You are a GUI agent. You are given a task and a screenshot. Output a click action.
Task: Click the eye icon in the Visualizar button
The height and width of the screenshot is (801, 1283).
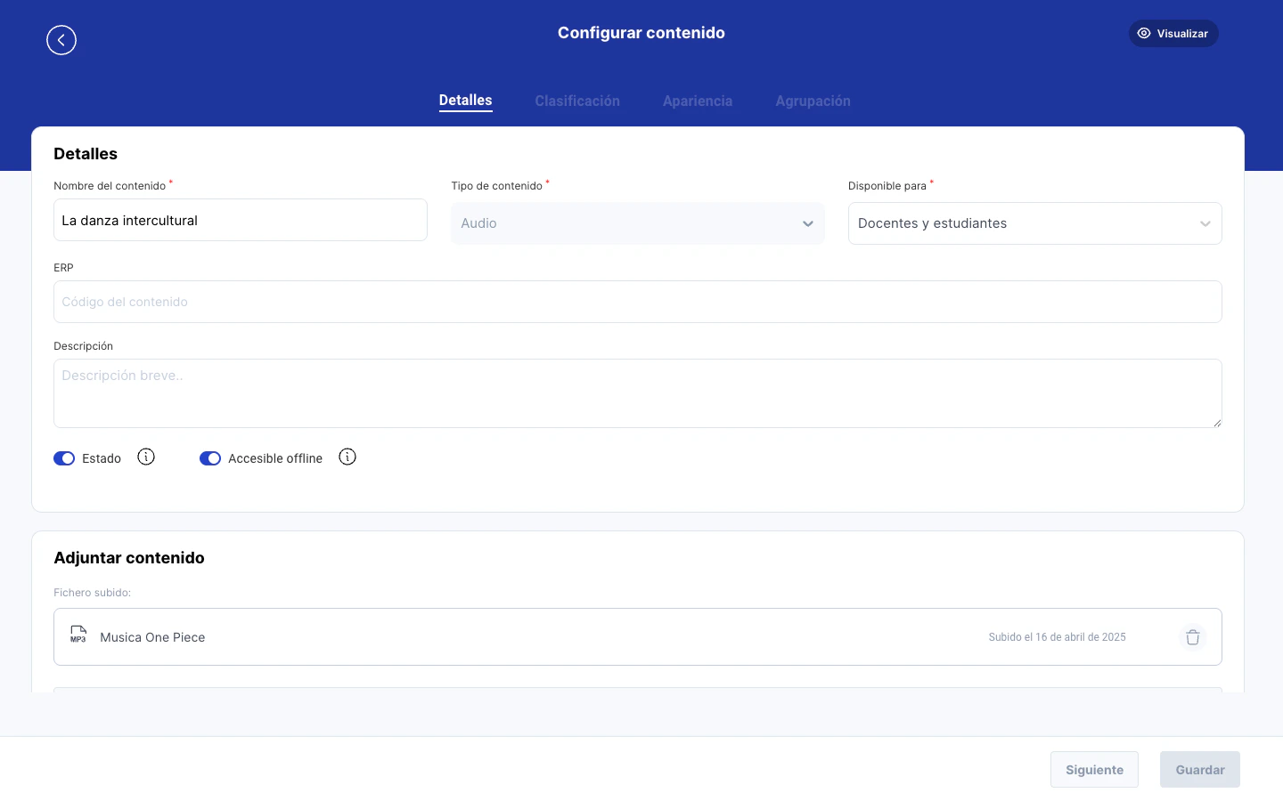click(1144, 33)
